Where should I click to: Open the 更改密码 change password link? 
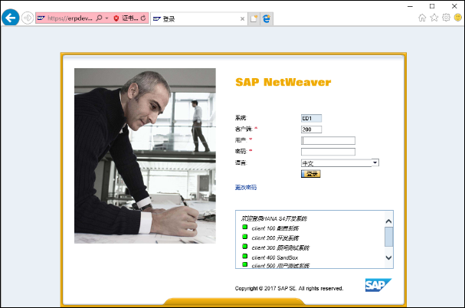click(246, 187)
